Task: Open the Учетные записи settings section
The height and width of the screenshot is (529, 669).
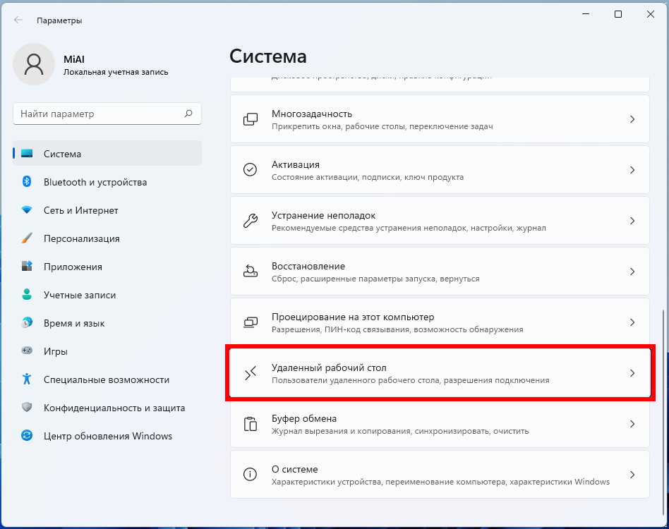Action: (x=79, y=295)
